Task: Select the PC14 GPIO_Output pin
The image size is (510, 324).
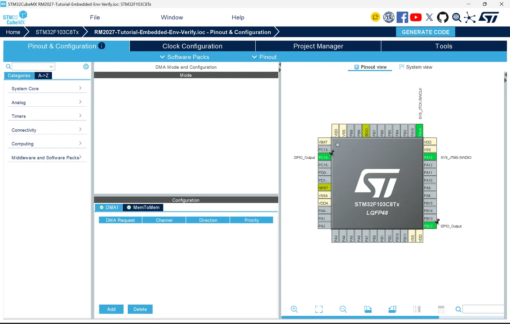Action: tap(324, 157)
